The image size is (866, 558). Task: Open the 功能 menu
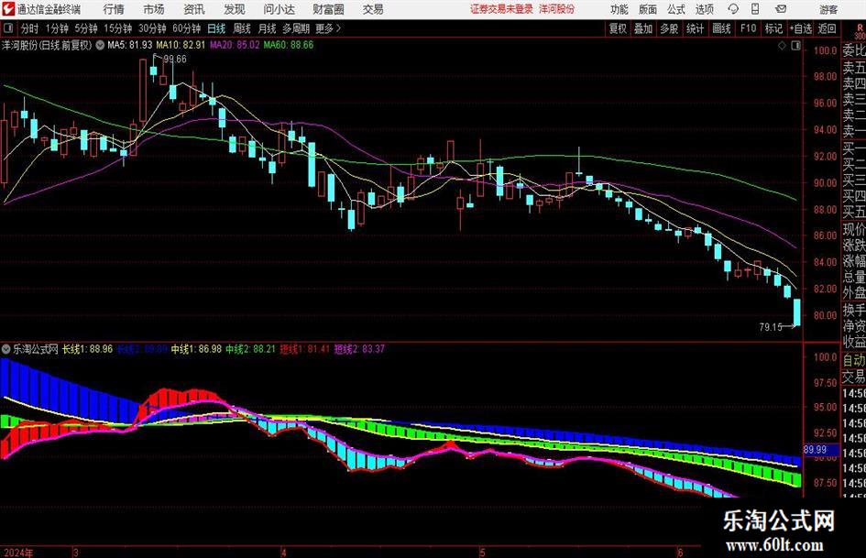pyautogui.click(x=619, y=9)
